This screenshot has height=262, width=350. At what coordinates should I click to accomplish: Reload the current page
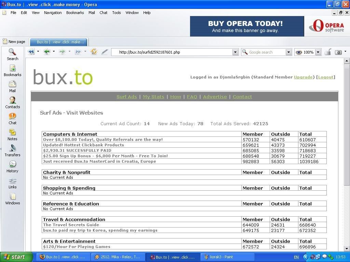pos(94,52)
